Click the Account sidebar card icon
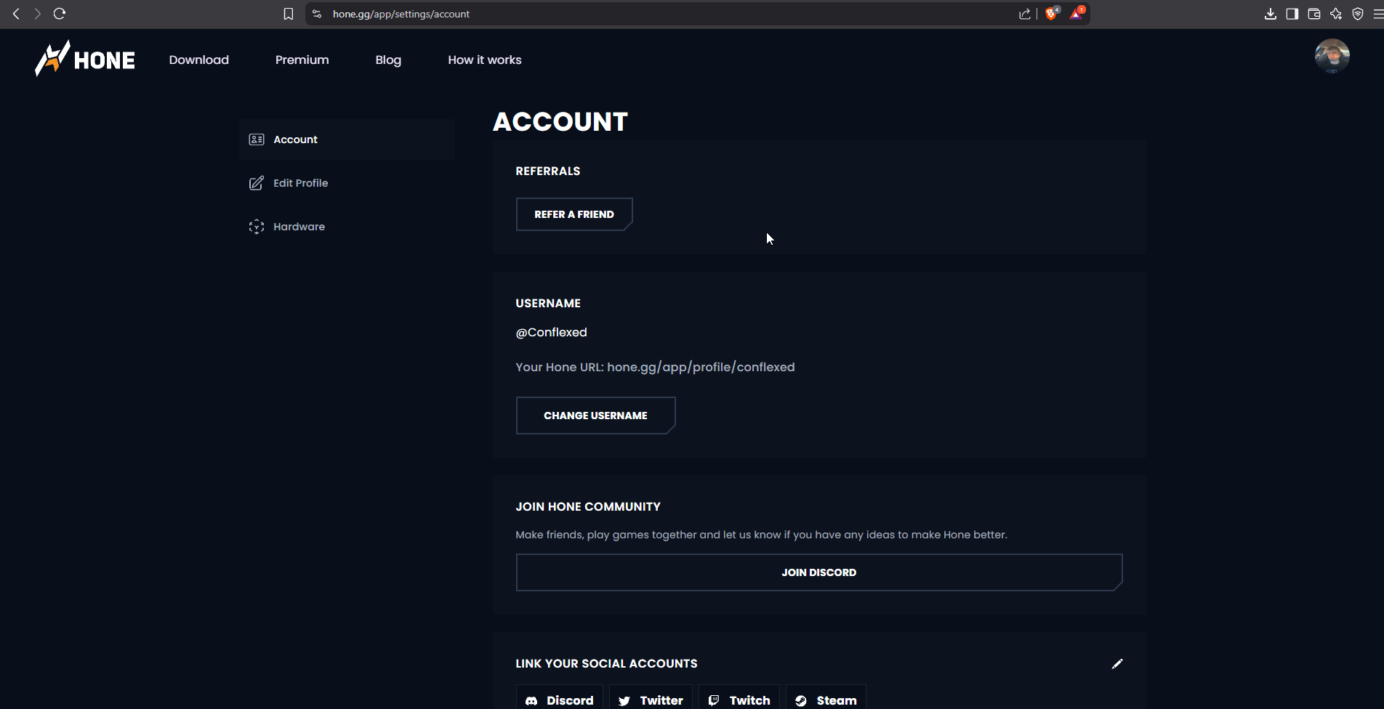Viewport: 1384px width, 709px height. pyautogui.click(x=257, y=139)
